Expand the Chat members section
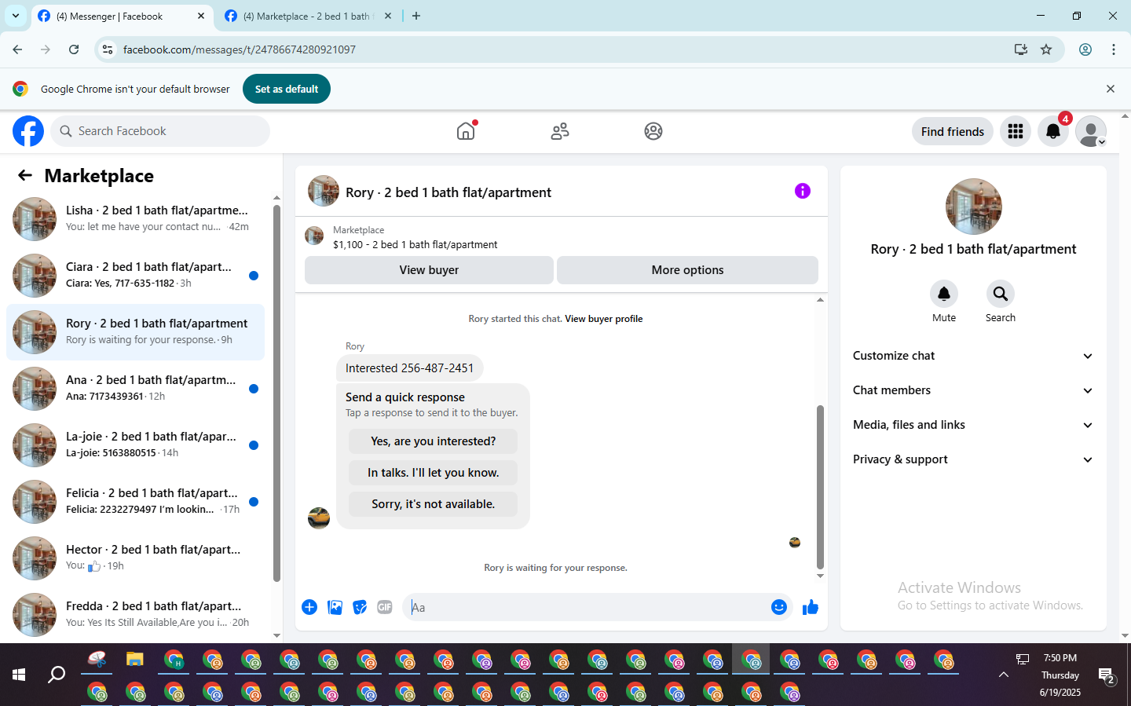Screen dimensions: 1131x706 coord(973,390)
